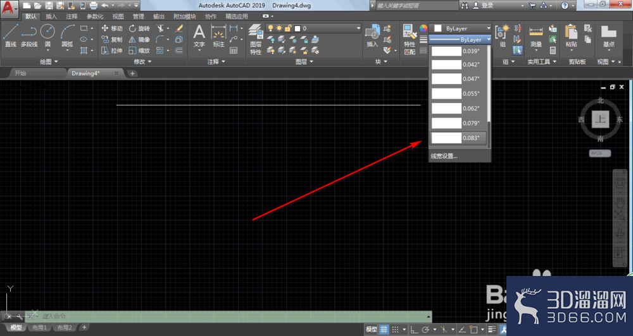Click the WCS label under view cube

pos(600,153)
